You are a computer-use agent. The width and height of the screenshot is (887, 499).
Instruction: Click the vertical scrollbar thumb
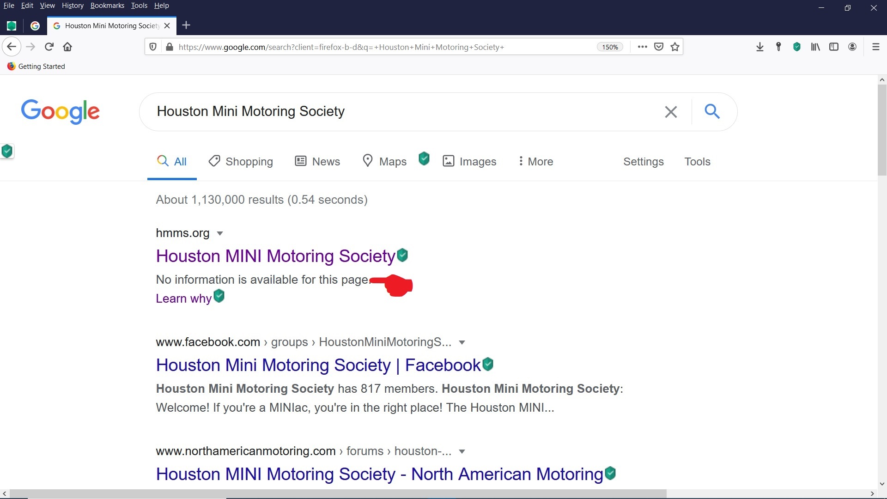(882, 130)
